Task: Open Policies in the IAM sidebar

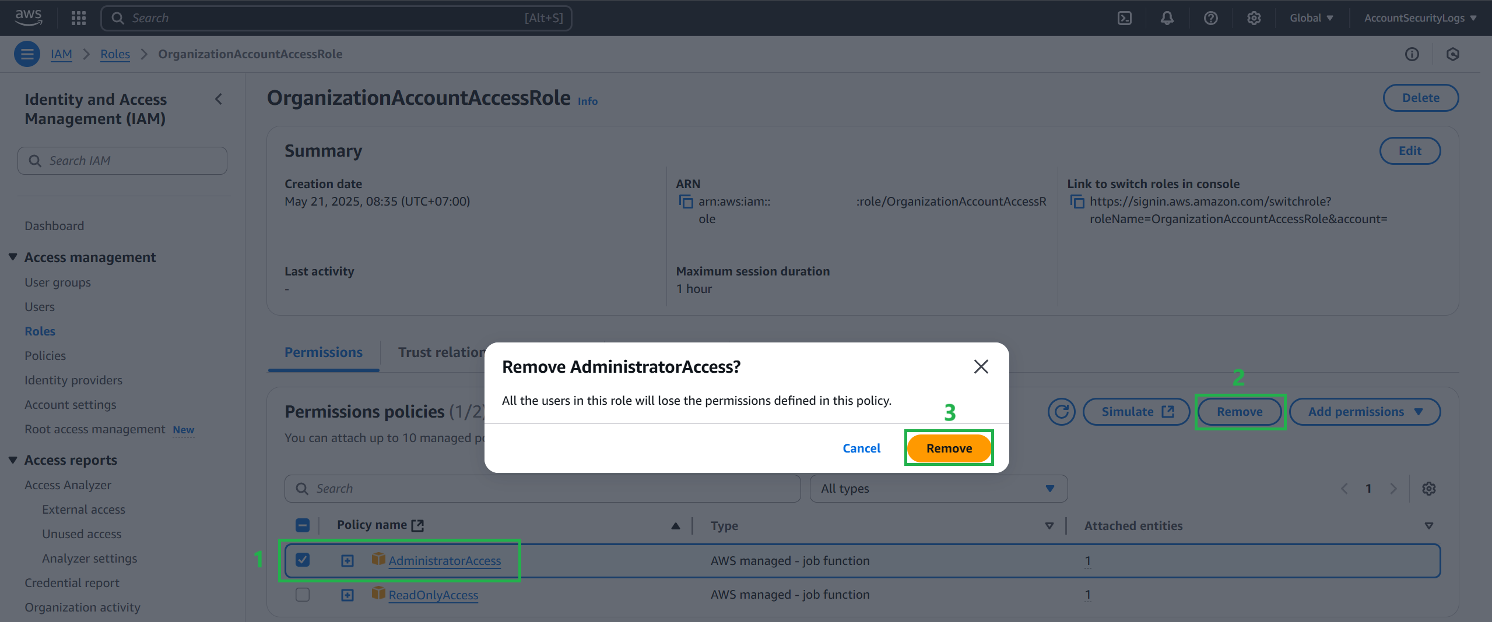Action: (45, 355)
